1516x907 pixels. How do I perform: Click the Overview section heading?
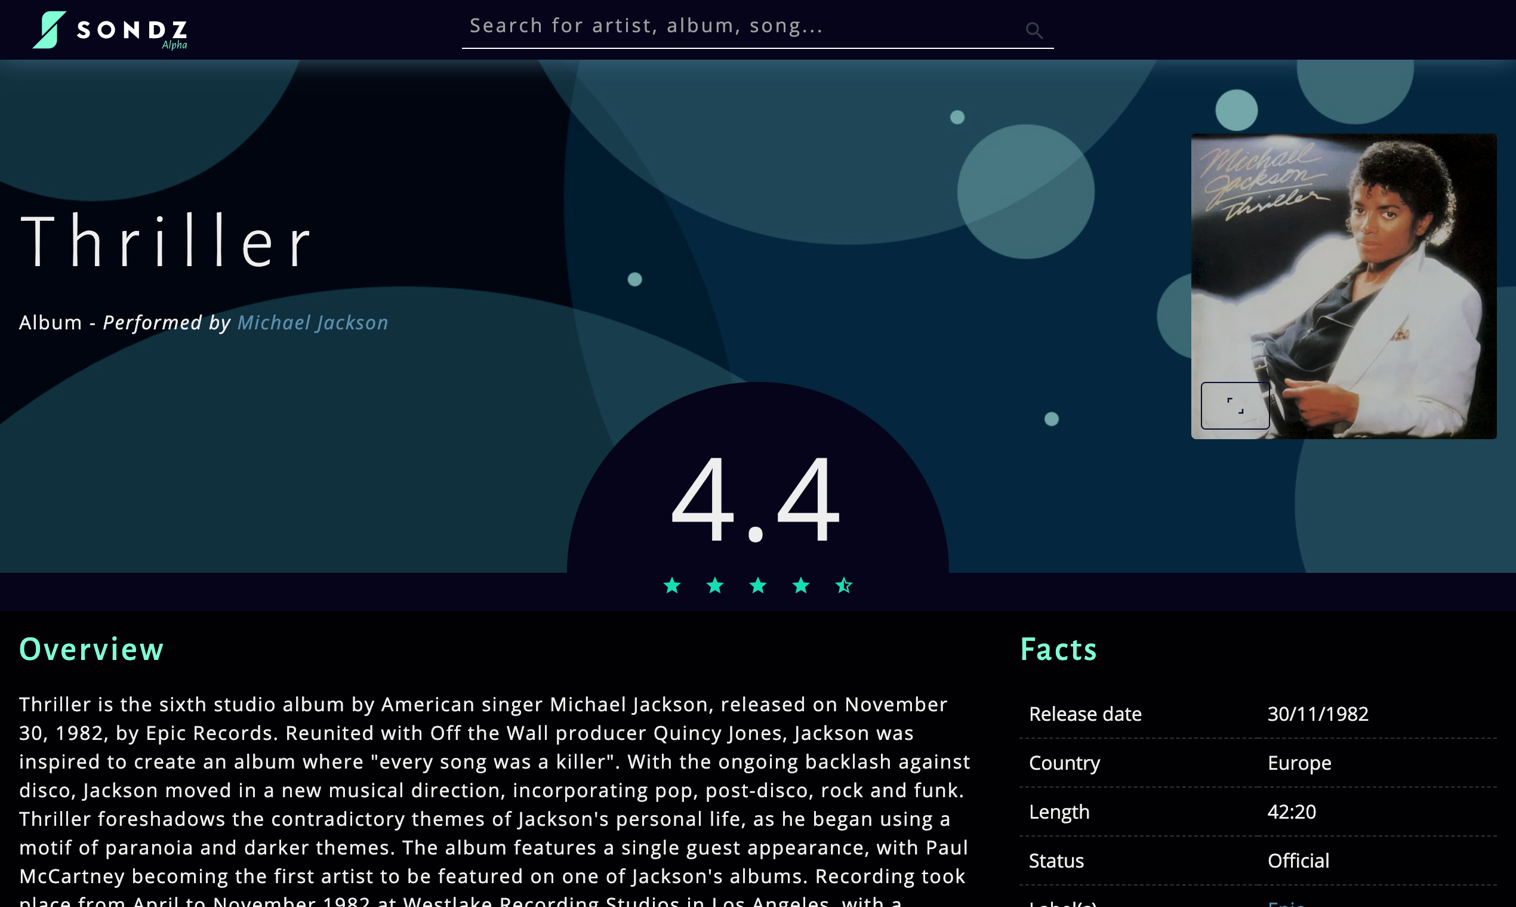click(92, 649)
